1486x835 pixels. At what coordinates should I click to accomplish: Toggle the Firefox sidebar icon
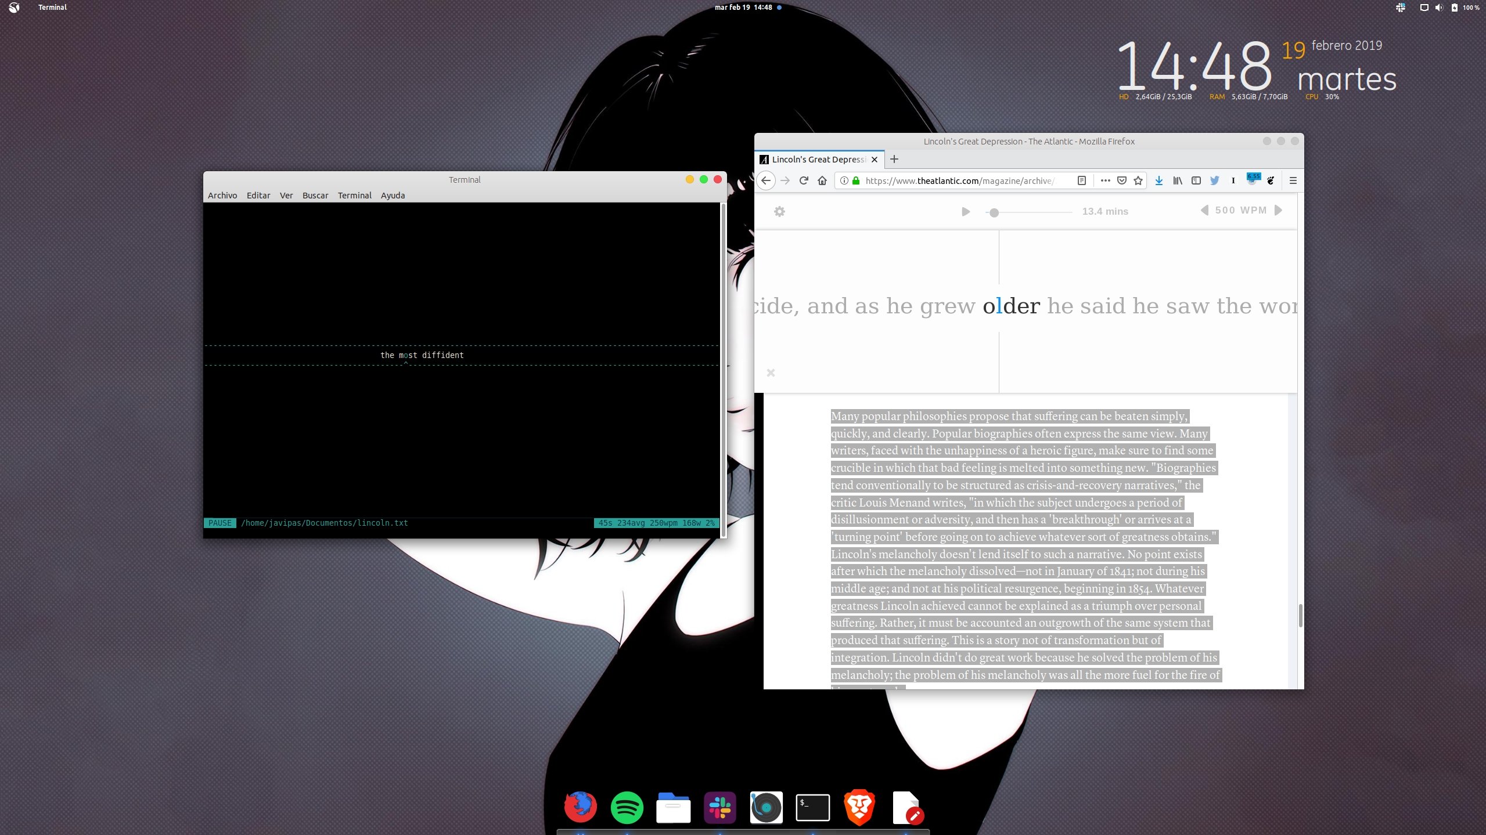pos(1196,180)
